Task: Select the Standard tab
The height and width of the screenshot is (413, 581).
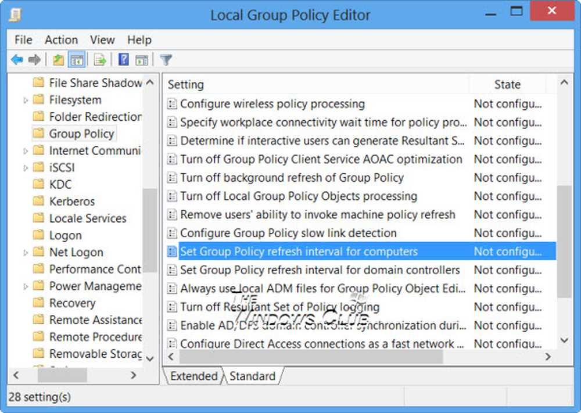Action: tap(252, 376)
